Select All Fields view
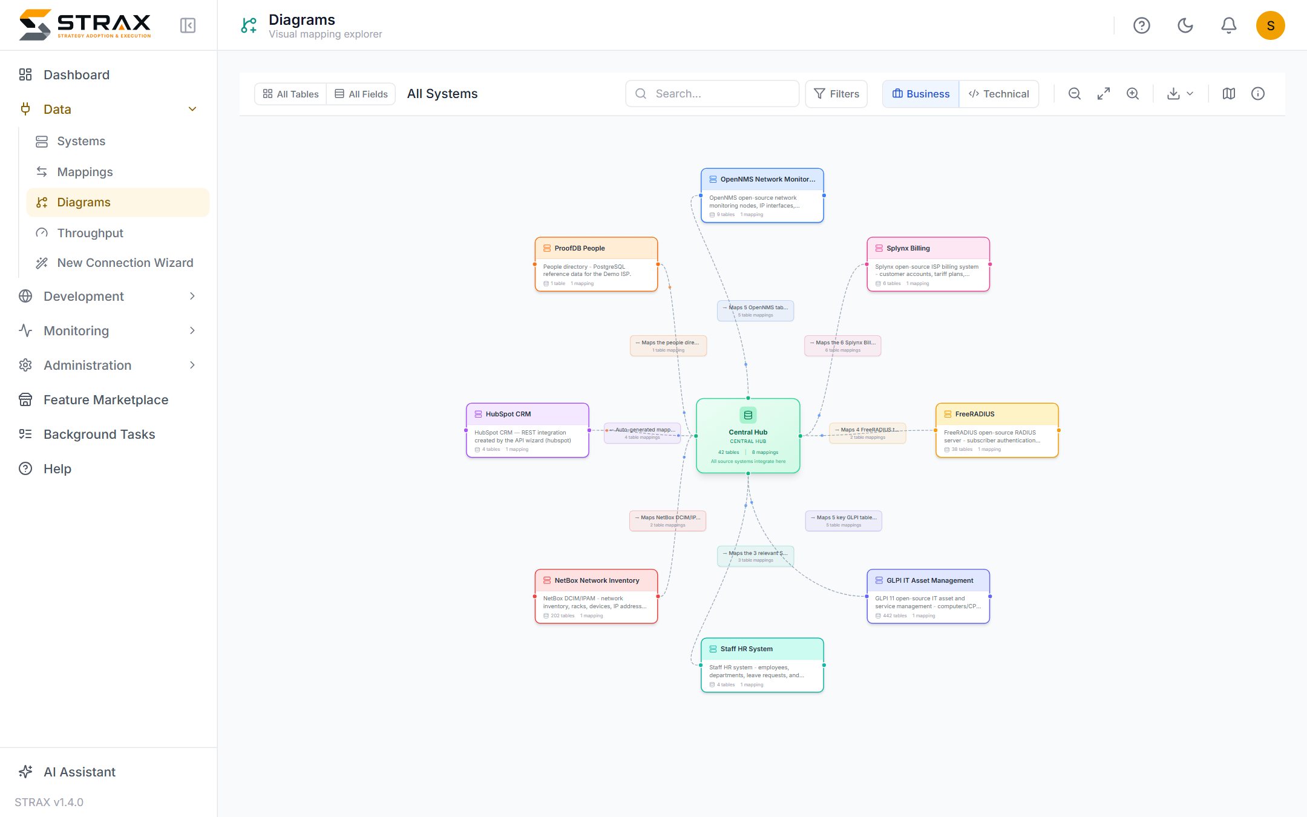 pyautogui.click(x=361, y=94)
